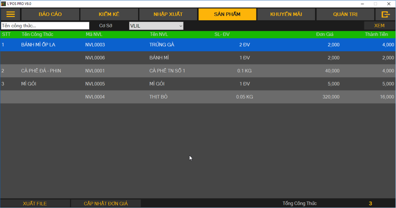Click the logout exit icon

[385, 14]
